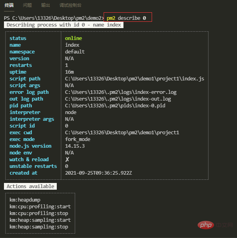
Task: Click the 'km:heapdump' action
Action: click(x=25, y=200)
